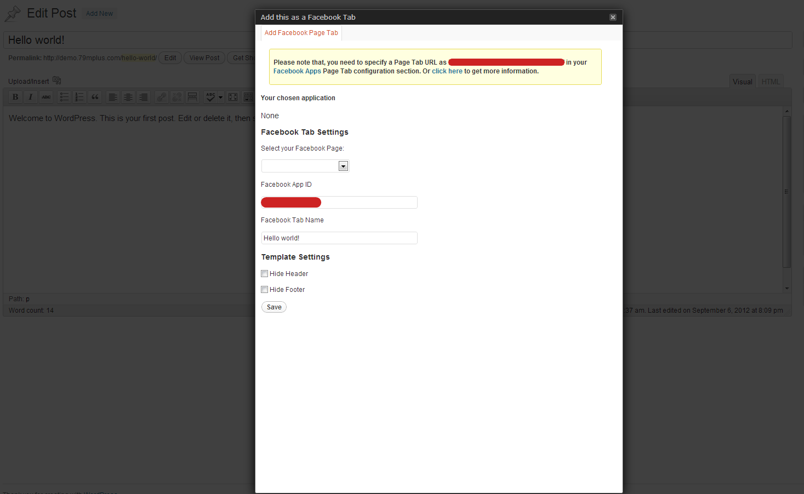This screenshot has height=494, width=804.
Task: Align text center in editor
Action: click(128, 97)
